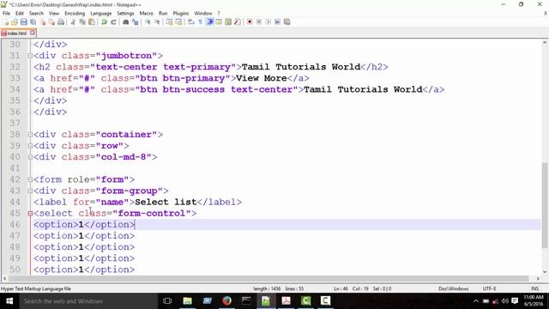Open the Settings menu
The height and width of the screenshot is (309, 549).
click(125, 14)
